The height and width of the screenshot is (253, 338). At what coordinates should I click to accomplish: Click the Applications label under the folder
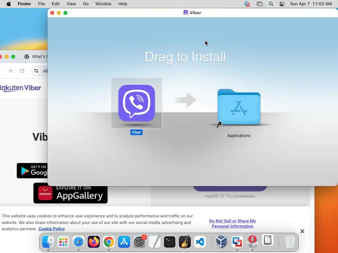coord(239,136)
